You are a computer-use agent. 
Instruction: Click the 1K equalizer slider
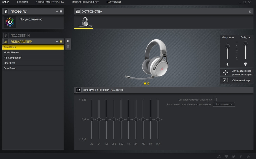point(128,120)
